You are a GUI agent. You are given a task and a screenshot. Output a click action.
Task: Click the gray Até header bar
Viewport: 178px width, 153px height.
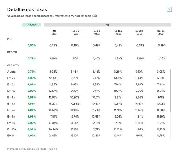pyautogui.click(x=108, y=25)
